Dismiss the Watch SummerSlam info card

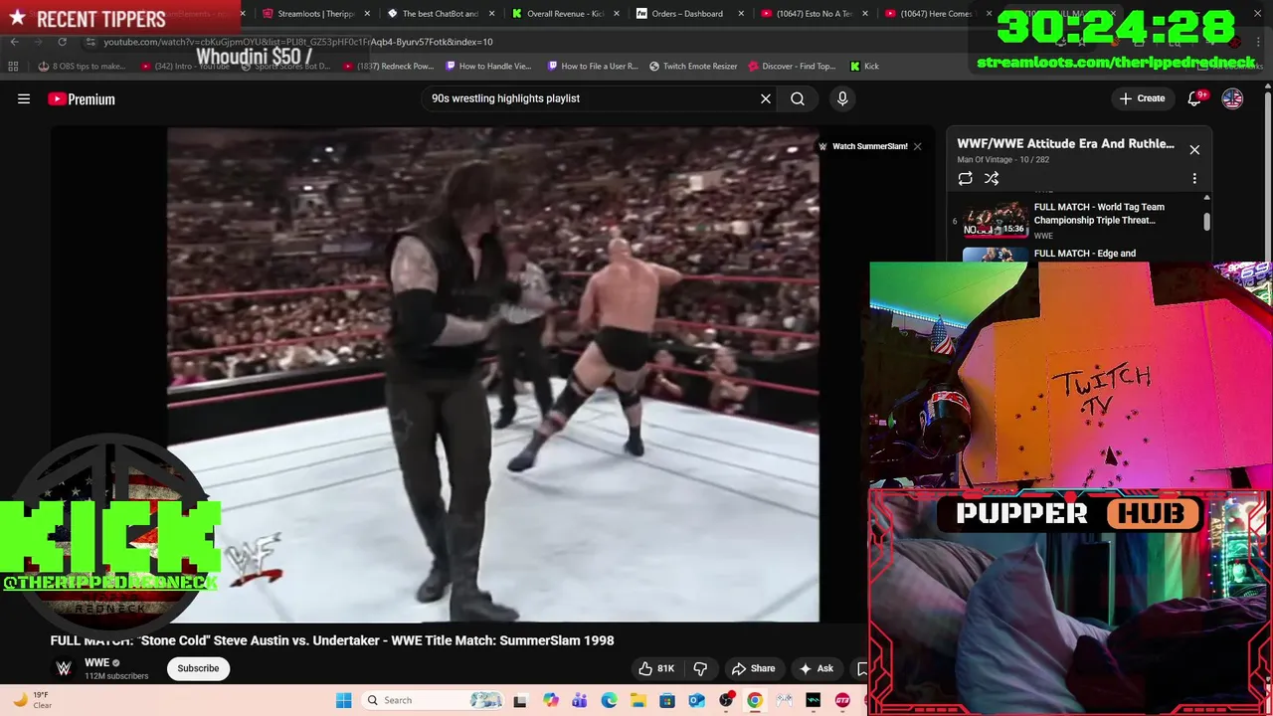[917, 146]
